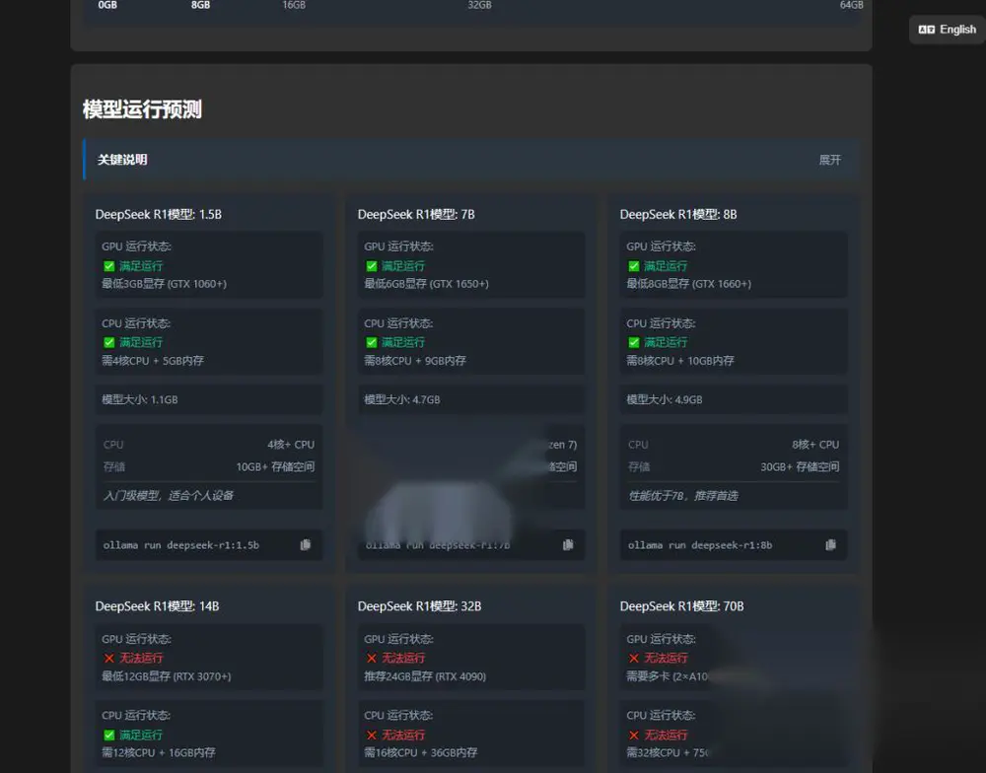The image size is (986, 773).
Task: Click the green CPU check in the 8B card
Action: 634,342
